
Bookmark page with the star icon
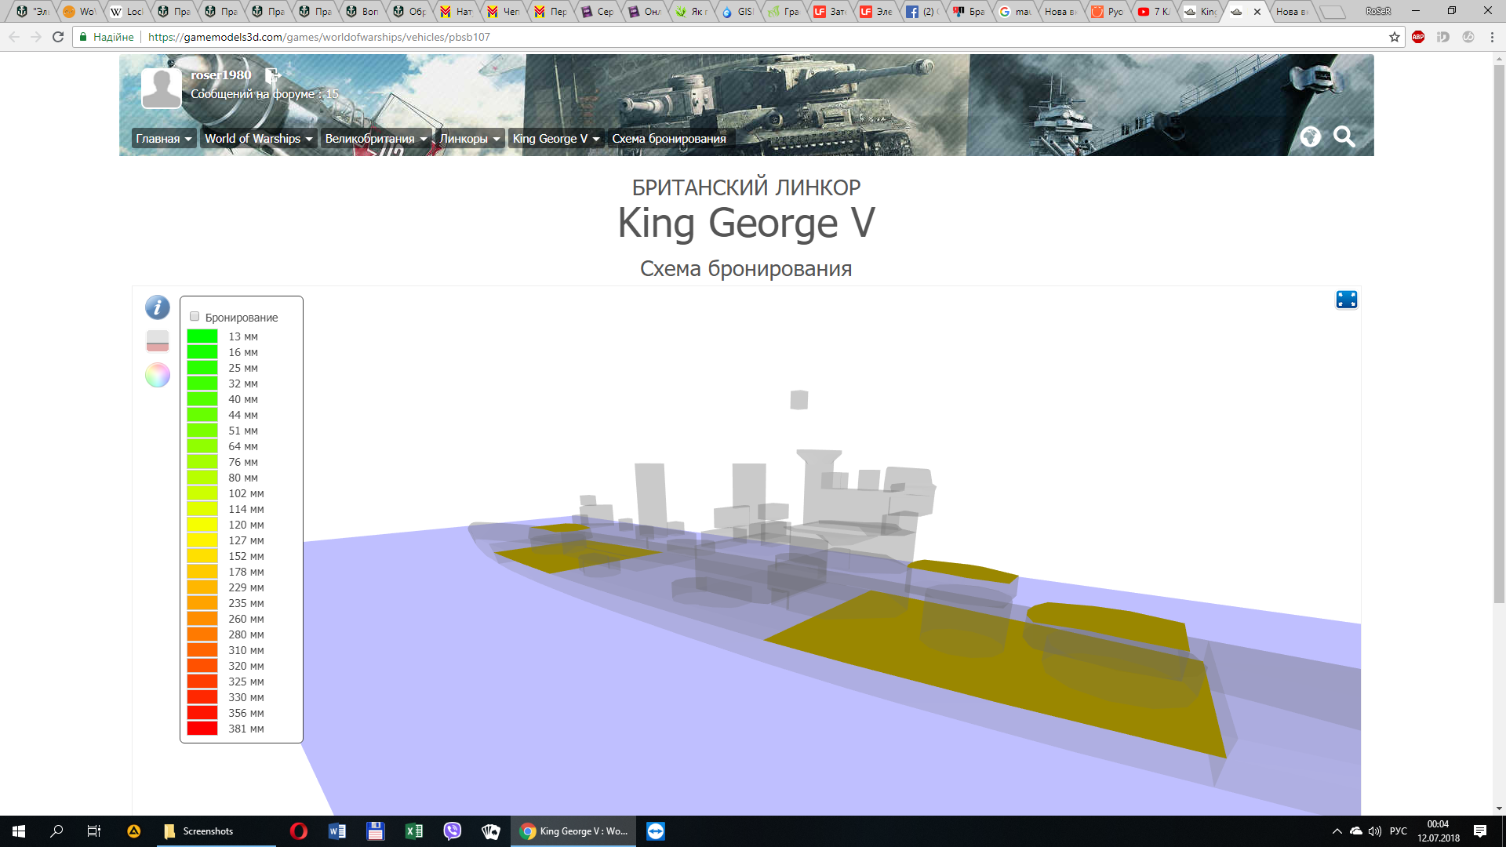[x=1395, y=37]
